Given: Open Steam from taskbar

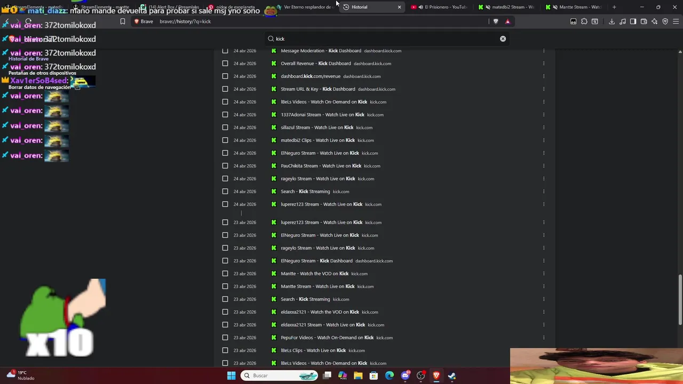Looking at the screenshot, I should tap(452, 375).
